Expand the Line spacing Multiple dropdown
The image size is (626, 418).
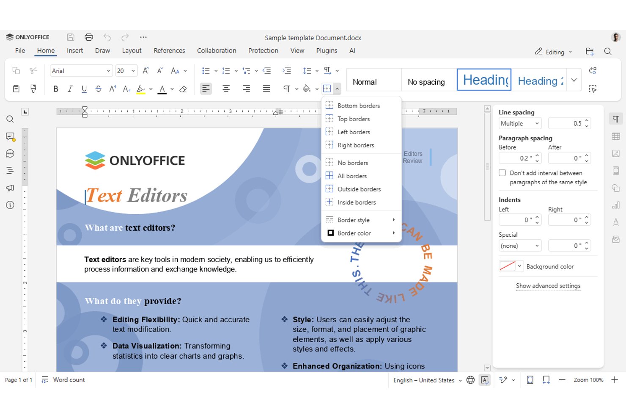pyautogui.click(x=520, y=124)
